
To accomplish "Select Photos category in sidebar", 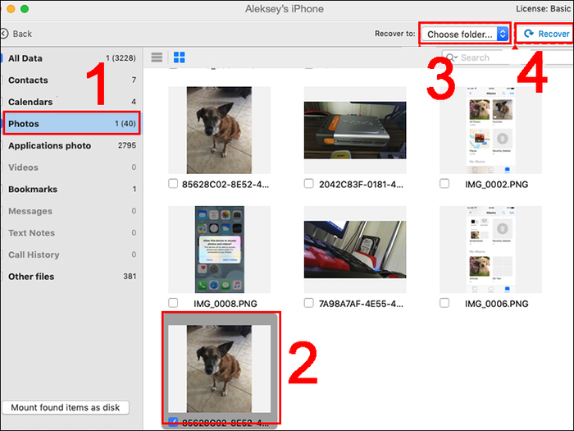I will (71, 124).
